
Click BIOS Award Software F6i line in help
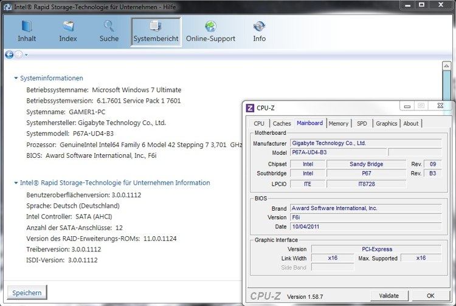pos(91,155)
